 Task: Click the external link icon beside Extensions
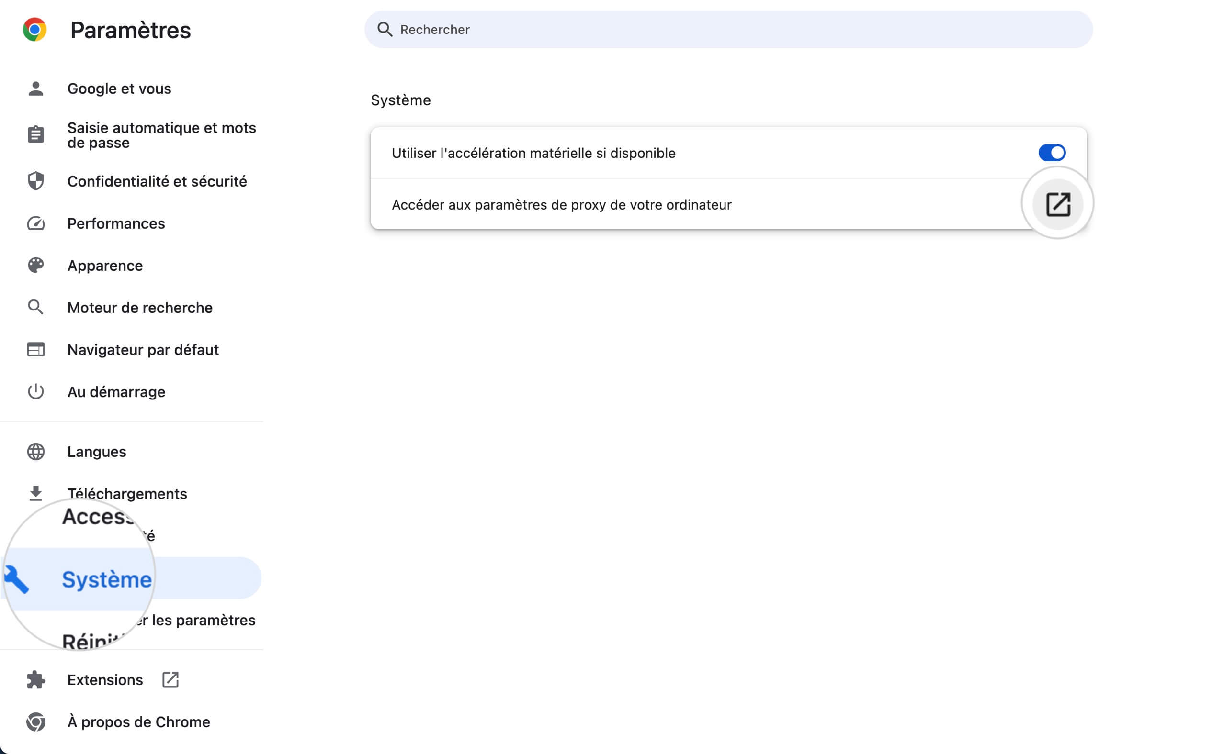170,680
